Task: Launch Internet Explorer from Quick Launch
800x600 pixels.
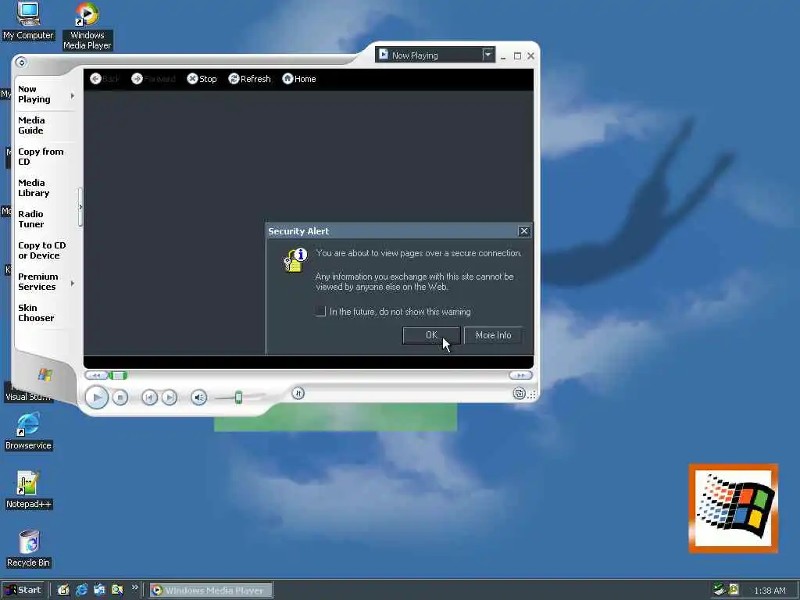Action: tap(81, 590)
